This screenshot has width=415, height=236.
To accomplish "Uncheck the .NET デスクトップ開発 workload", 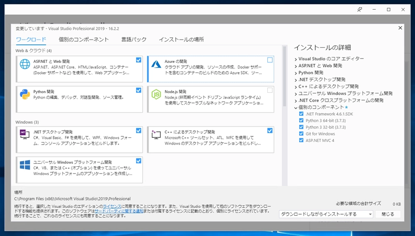I will (x=138, y=131).
